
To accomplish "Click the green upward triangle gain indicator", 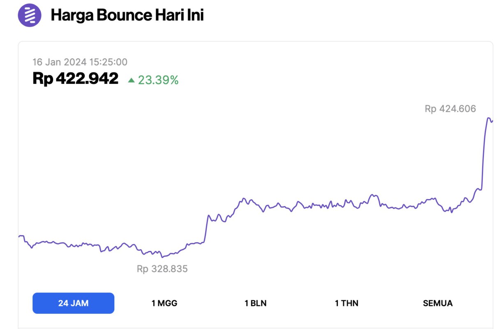I will point(132,80).
